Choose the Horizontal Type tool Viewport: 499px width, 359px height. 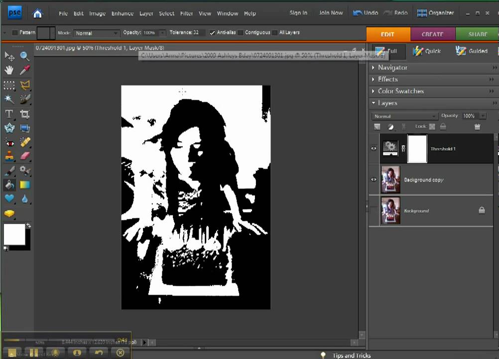coord(9,114)
